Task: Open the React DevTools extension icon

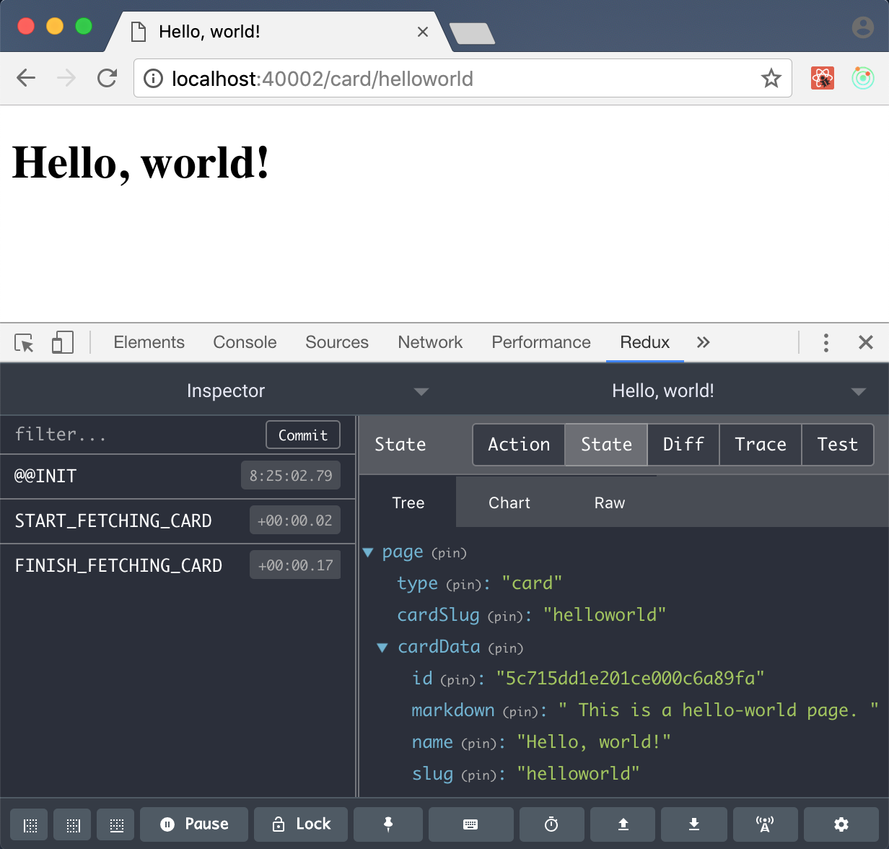Action: pos(823,78)
